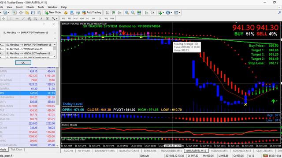The width and height of the screenshot is (282, 158).
Task: Toggle Chart Shift
Action: [x=153, y=13]
